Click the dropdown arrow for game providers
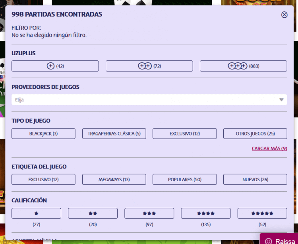 coord(281,100)
